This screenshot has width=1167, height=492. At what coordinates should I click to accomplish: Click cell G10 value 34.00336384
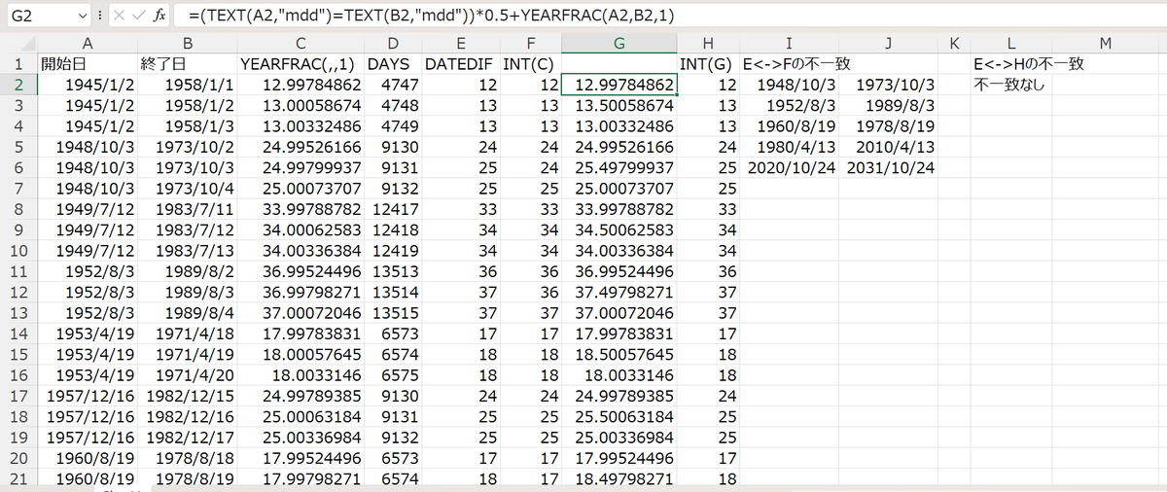click(x=619, y=252)
